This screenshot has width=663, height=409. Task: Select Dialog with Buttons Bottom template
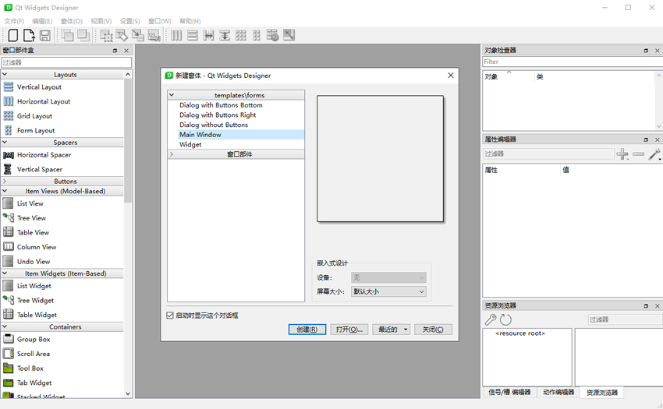click(221, 105)
